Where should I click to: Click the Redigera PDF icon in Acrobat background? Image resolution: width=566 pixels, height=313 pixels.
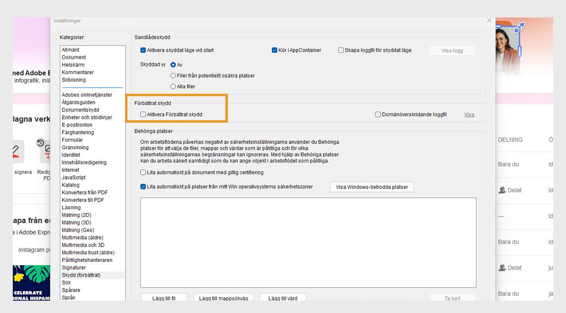45,152
